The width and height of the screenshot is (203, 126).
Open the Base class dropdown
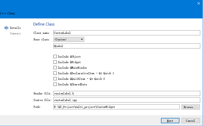[69, 39]
